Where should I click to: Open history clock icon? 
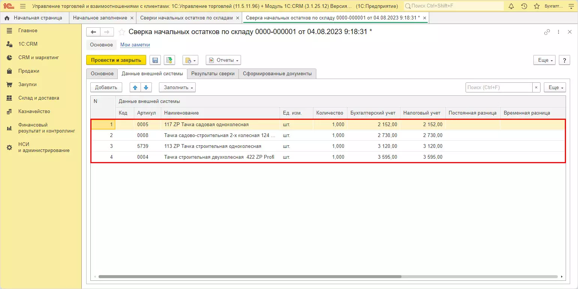(x=524, y=6)
